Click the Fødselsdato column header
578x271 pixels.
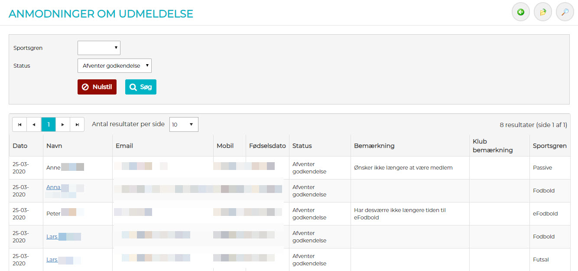pyautogui.click(x=267, y=146)
